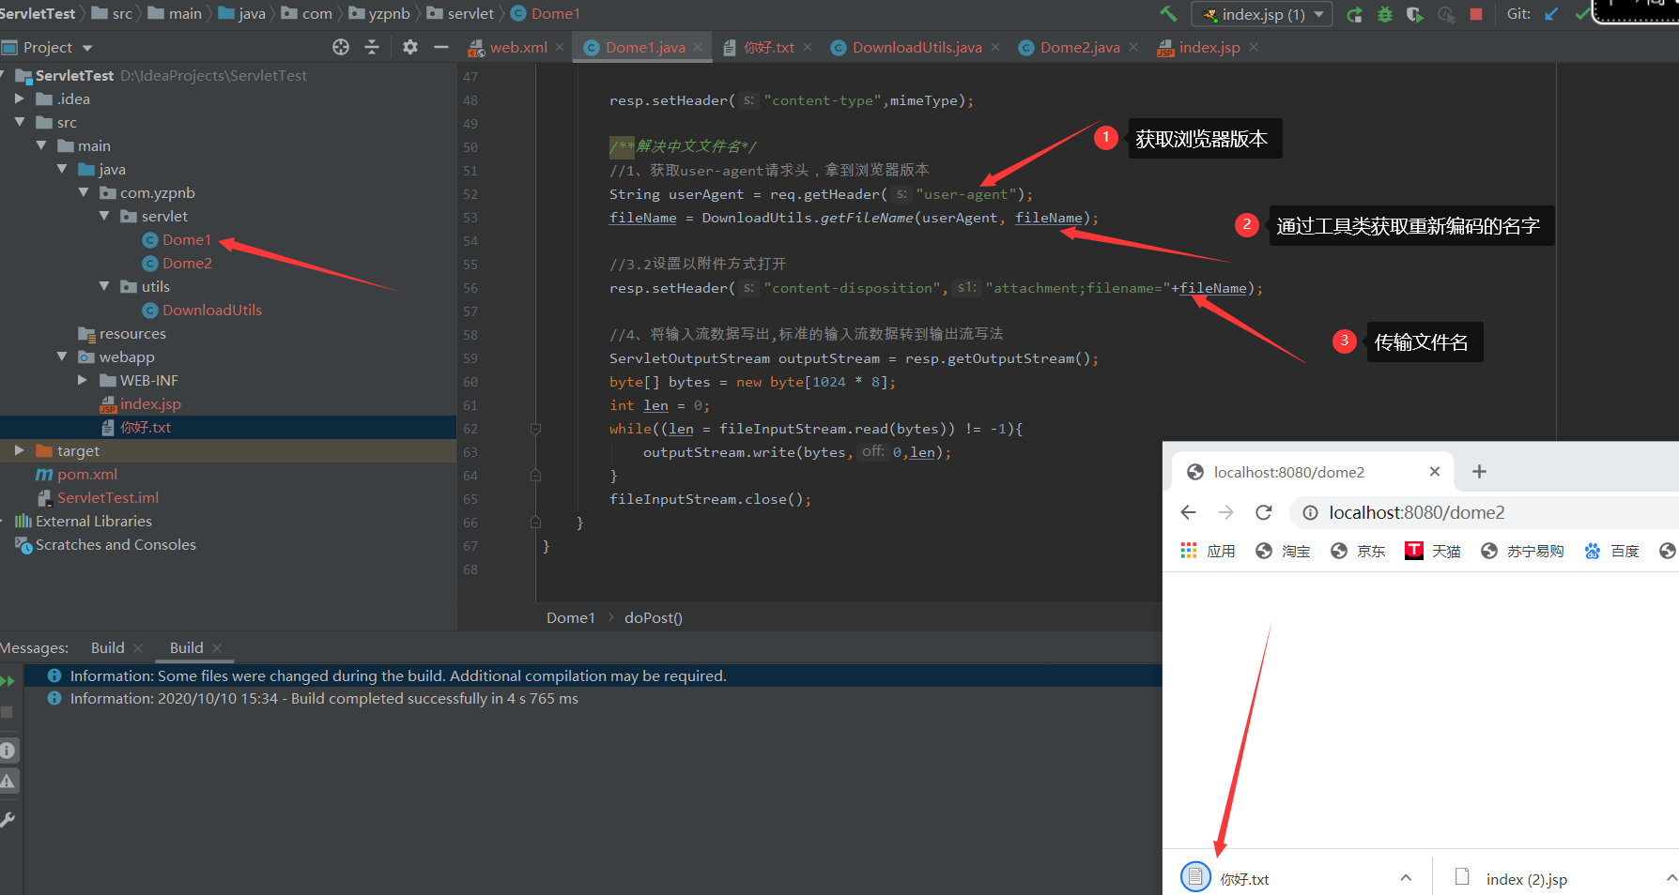The image size is (1679, 895).
Task: Select the resources folder
Action: 132,333
